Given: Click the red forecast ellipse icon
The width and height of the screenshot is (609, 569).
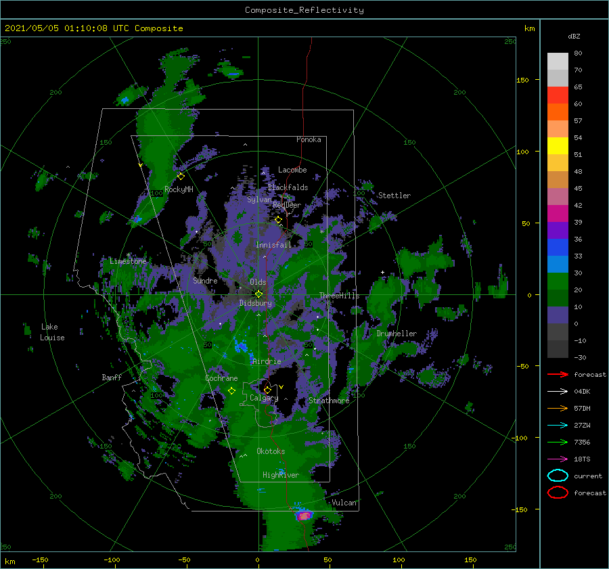Looking at the screenshot, I should coord(558,493).
